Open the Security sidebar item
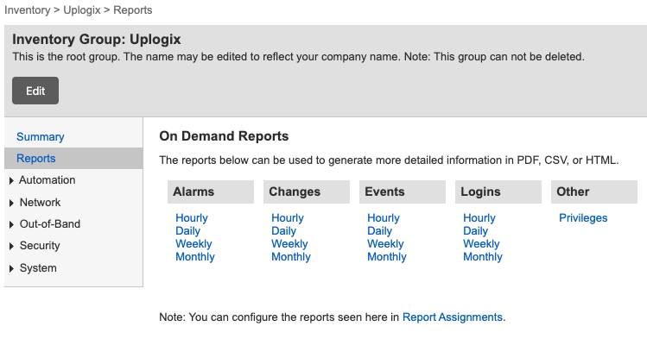Screen dimensions: 647x339 click(x=40, y=246)
